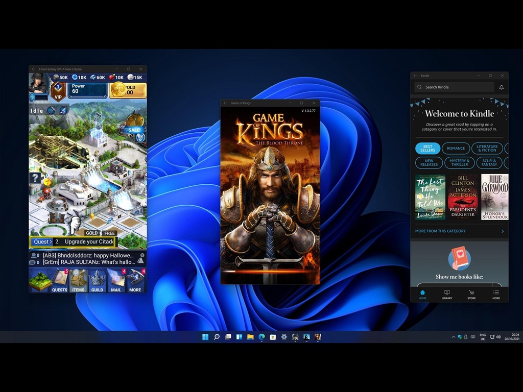
Task: Select the Literature & Fiction chip
Action: 487,149
